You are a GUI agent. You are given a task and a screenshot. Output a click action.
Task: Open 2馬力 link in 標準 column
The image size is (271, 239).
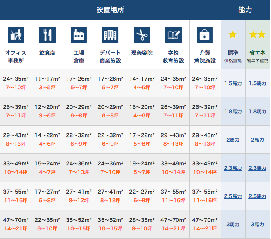point(233,140)
